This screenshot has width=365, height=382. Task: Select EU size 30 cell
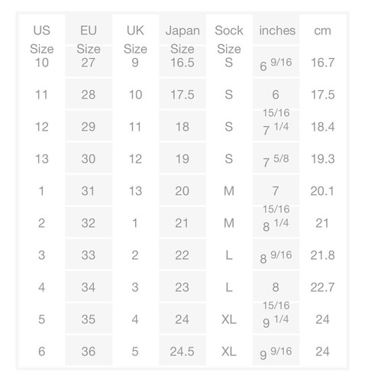click(89, 159)
